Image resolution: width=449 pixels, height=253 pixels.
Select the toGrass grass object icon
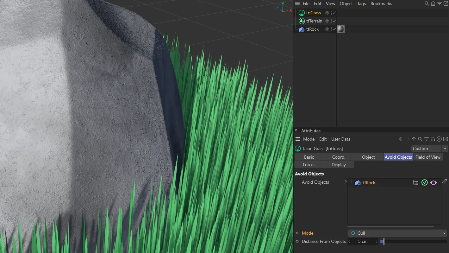302,13
